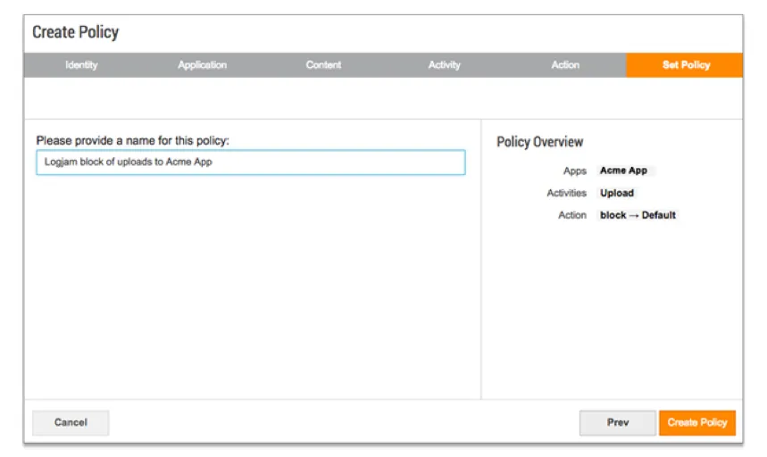Click the 'Please provide a name' label
The height and width of the screenshot is (457, 767).
tap(132, 141)
